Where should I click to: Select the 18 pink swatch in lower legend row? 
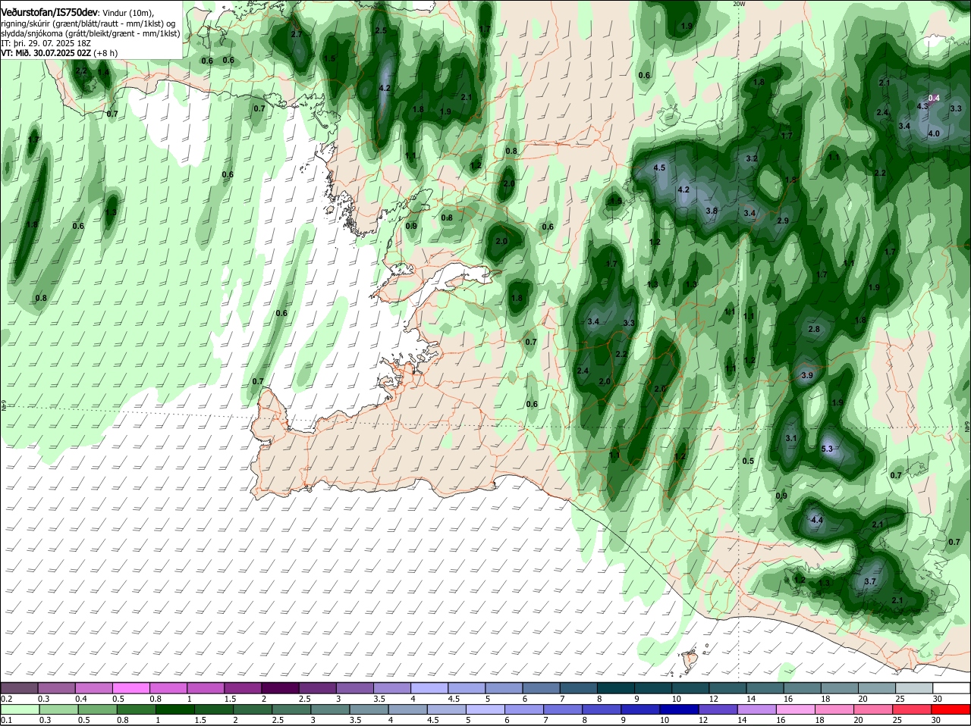click(x=835, y=709)
